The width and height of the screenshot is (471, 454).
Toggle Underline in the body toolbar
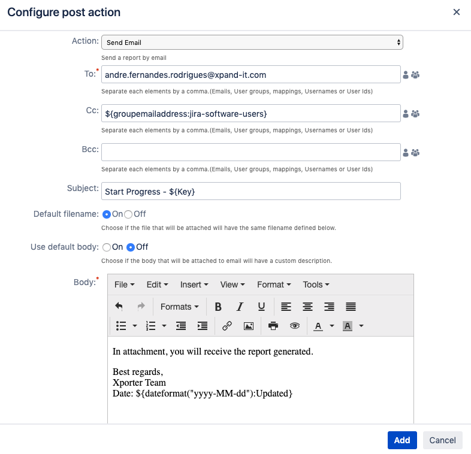pyautogui.click(x=261, y=307)
